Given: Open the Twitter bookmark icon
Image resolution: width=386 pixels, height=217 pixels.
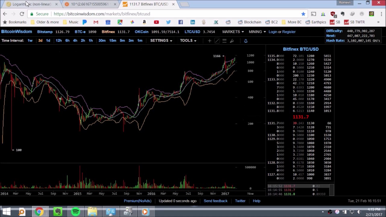Looking at the screenshot, I should [x=168, y=22].
